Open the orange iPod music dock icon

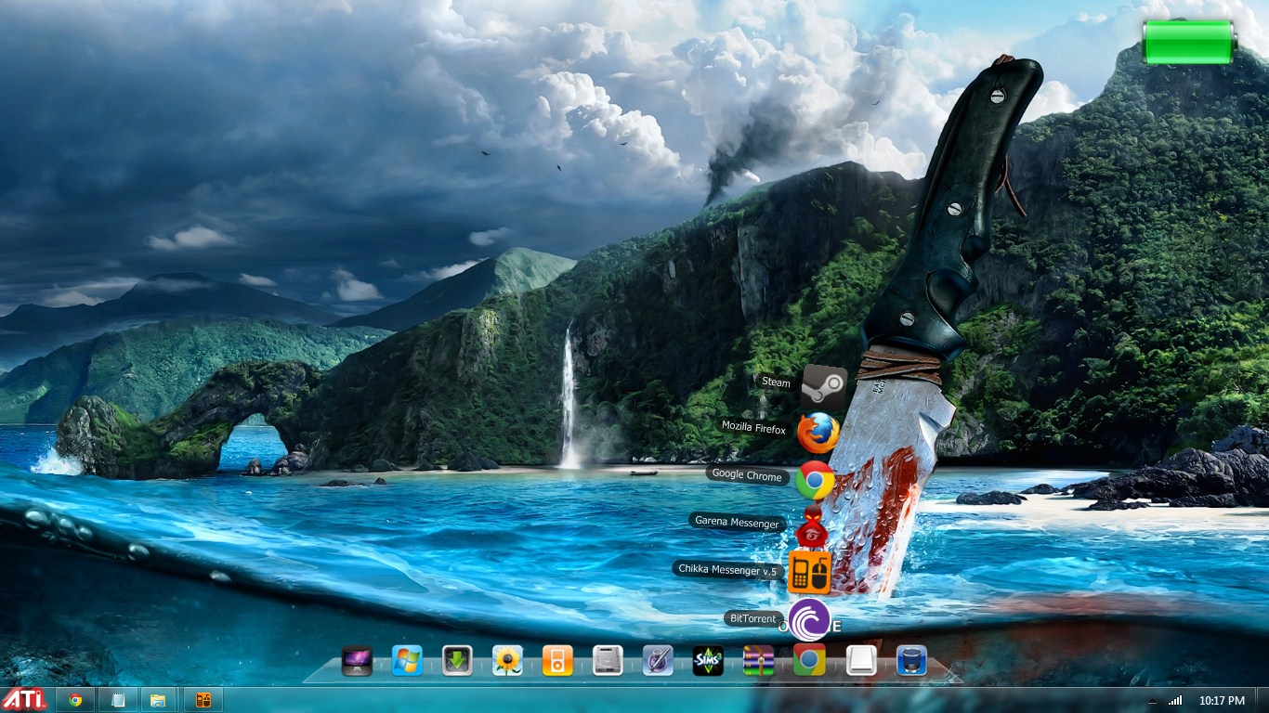click(x=557, y=660)
